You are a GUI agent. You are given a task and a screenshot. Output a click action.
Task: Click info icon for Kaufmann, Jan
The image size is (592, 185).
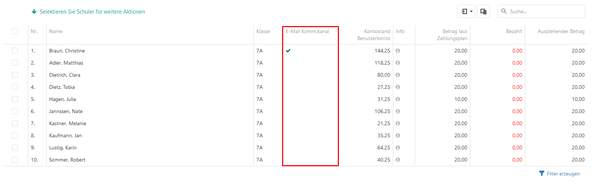click(398, 135)
